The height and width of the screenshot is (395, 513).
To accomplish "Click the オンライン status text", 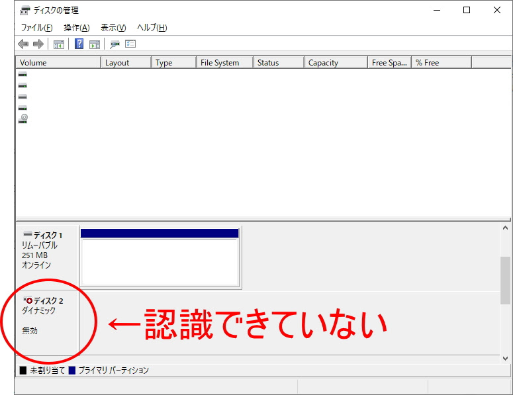I will (x=36, y=265).
